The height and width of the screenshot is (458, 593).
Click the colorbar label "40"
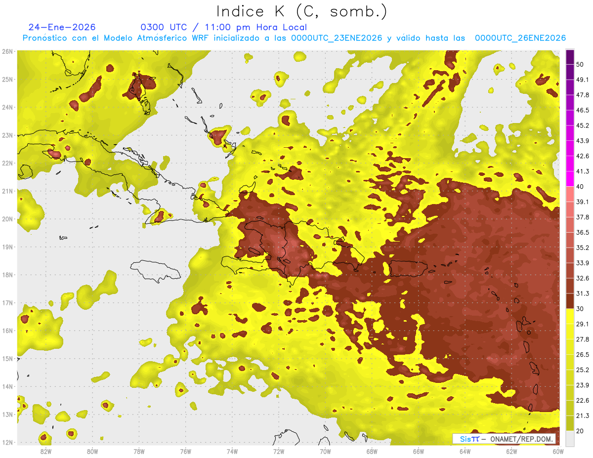tap(581, 187)
